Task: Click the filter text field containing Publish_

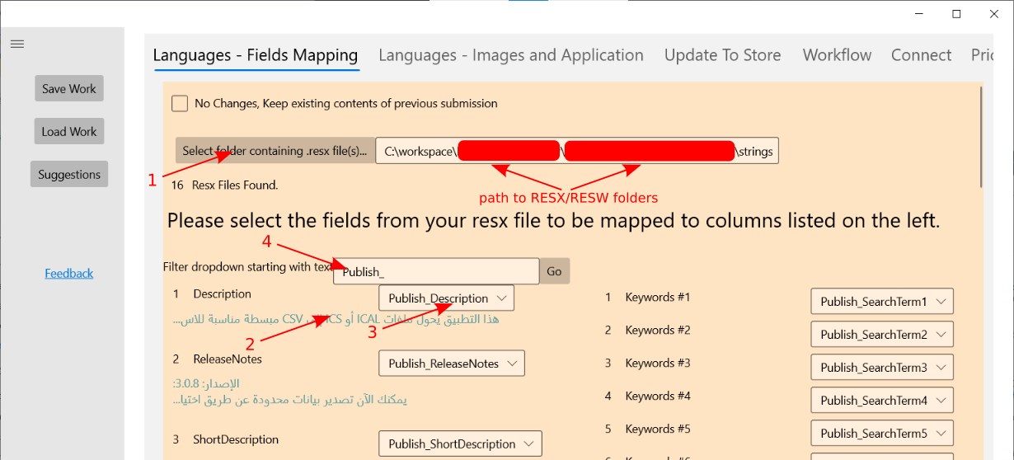Action: [436, 271]
